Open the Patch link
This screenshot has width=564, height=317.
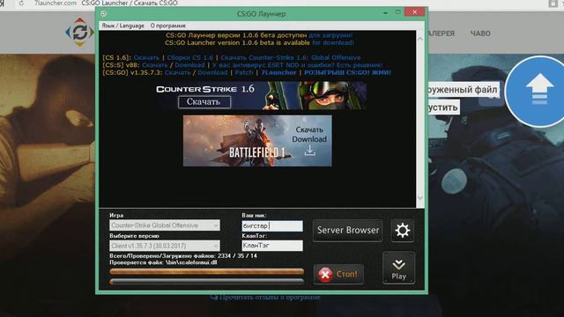244,72
